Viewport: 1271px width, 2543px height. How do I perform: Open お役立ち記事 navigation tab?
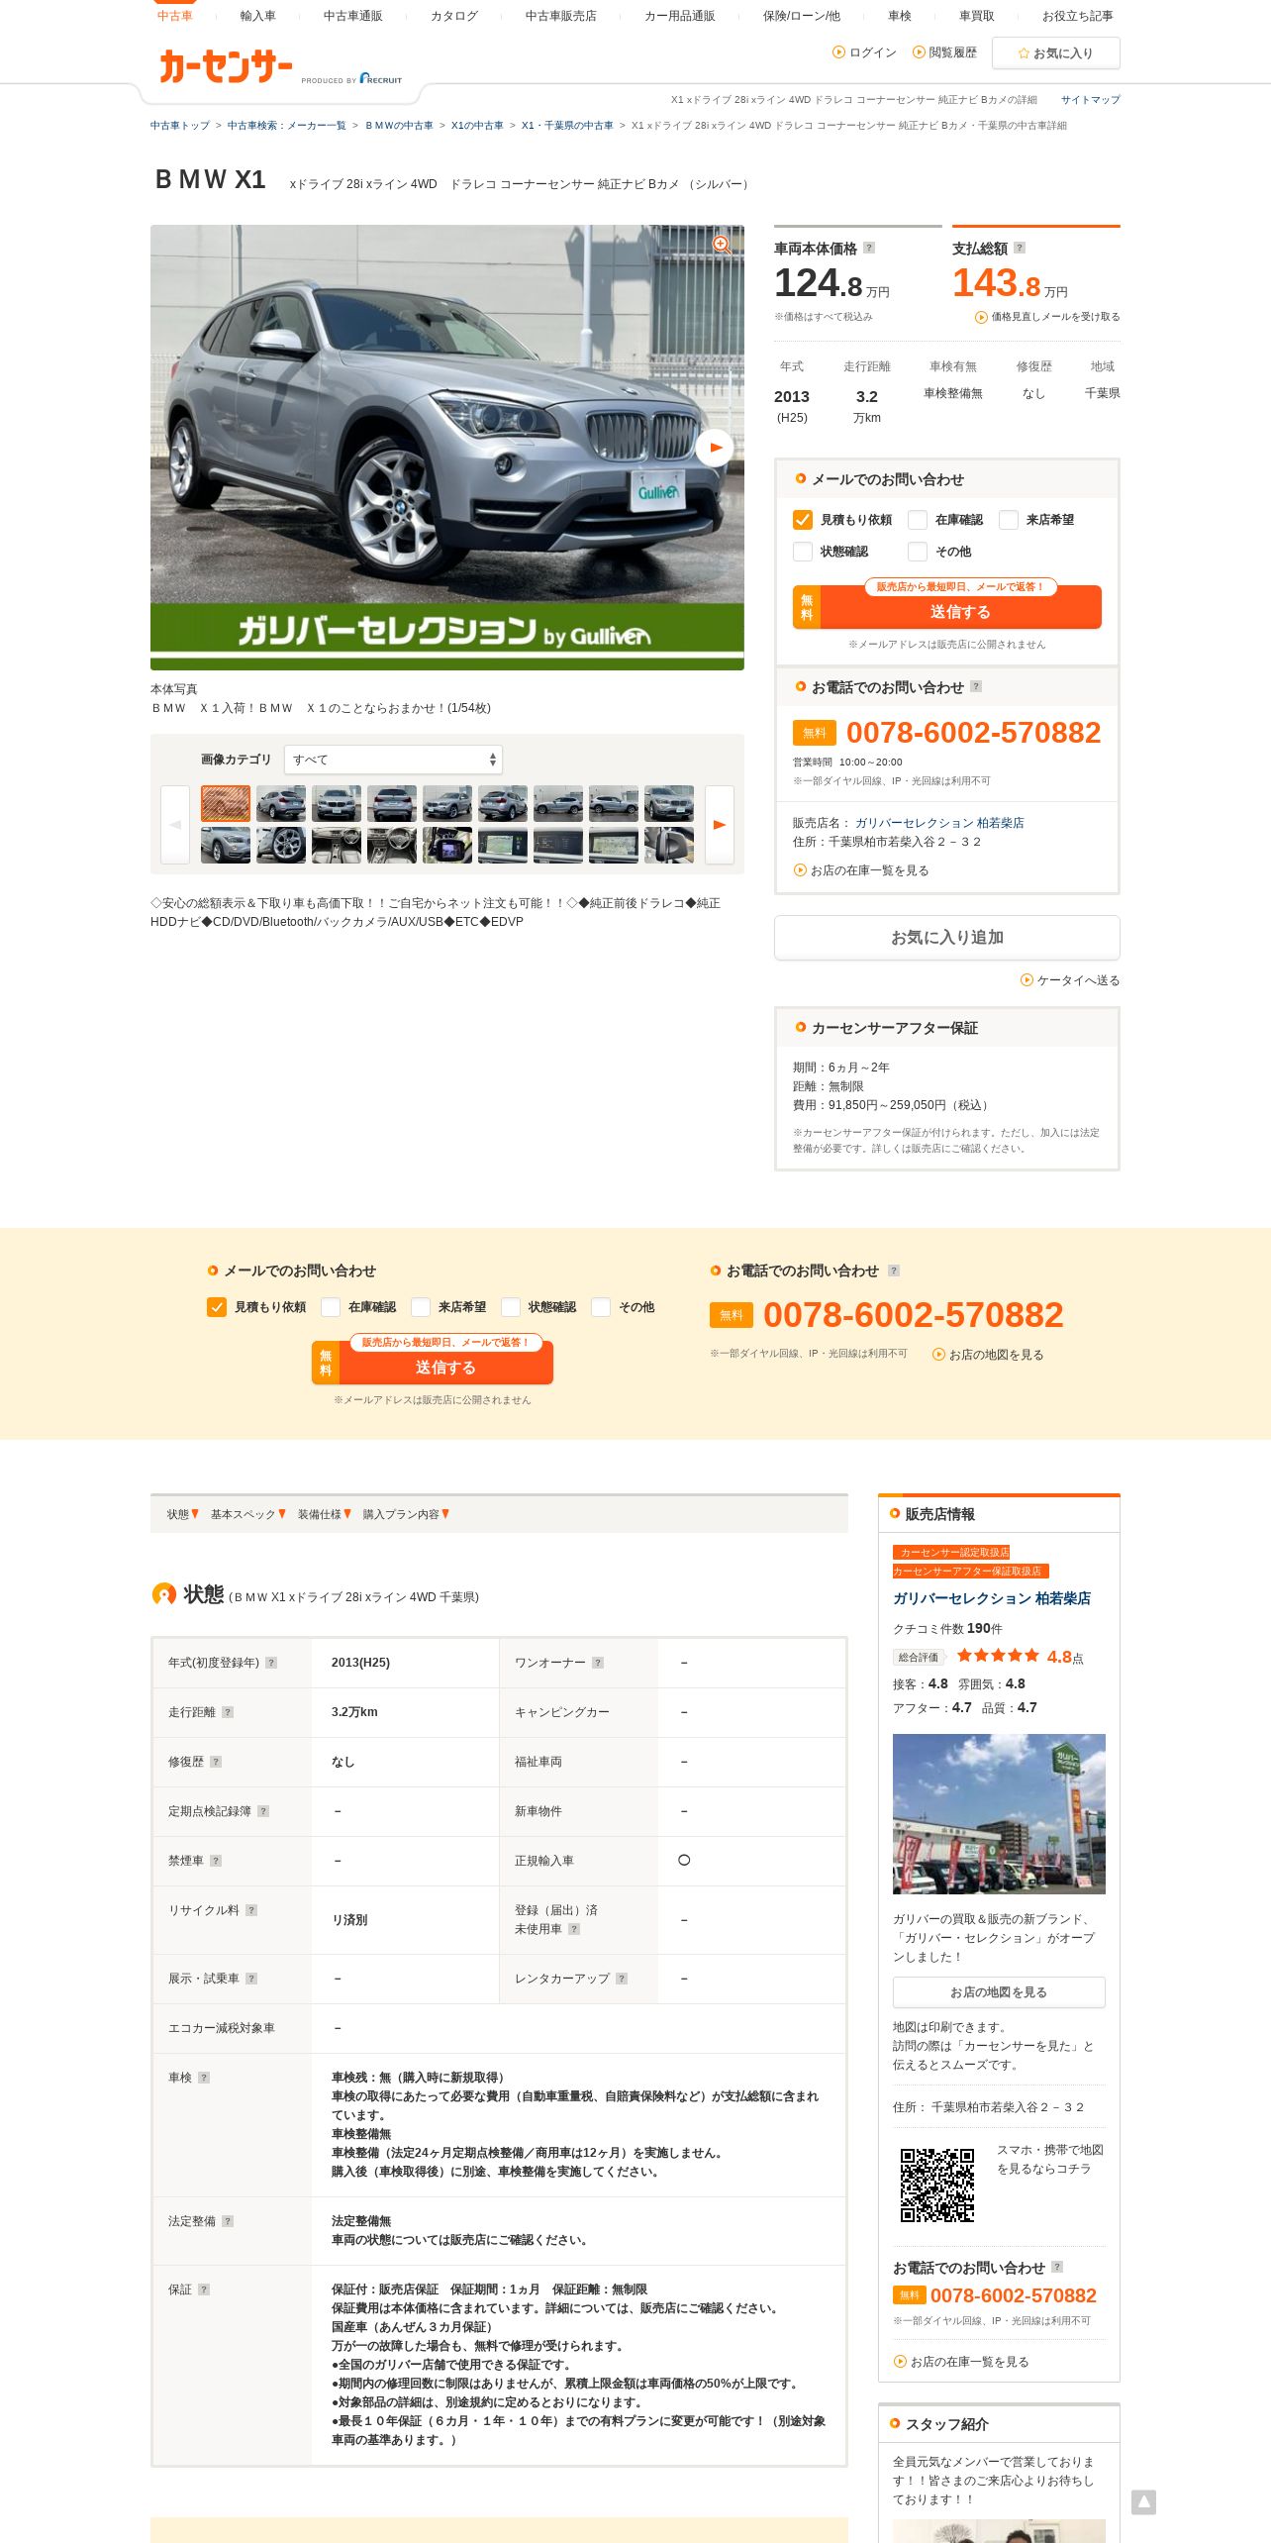point(1078,16)
